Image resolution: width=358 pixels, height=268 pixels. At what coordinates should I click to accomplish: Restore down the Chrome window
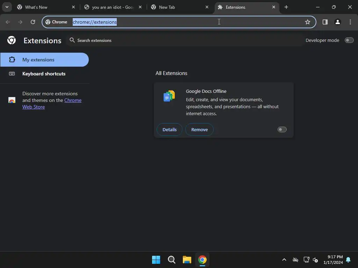[x=334, y=7]
